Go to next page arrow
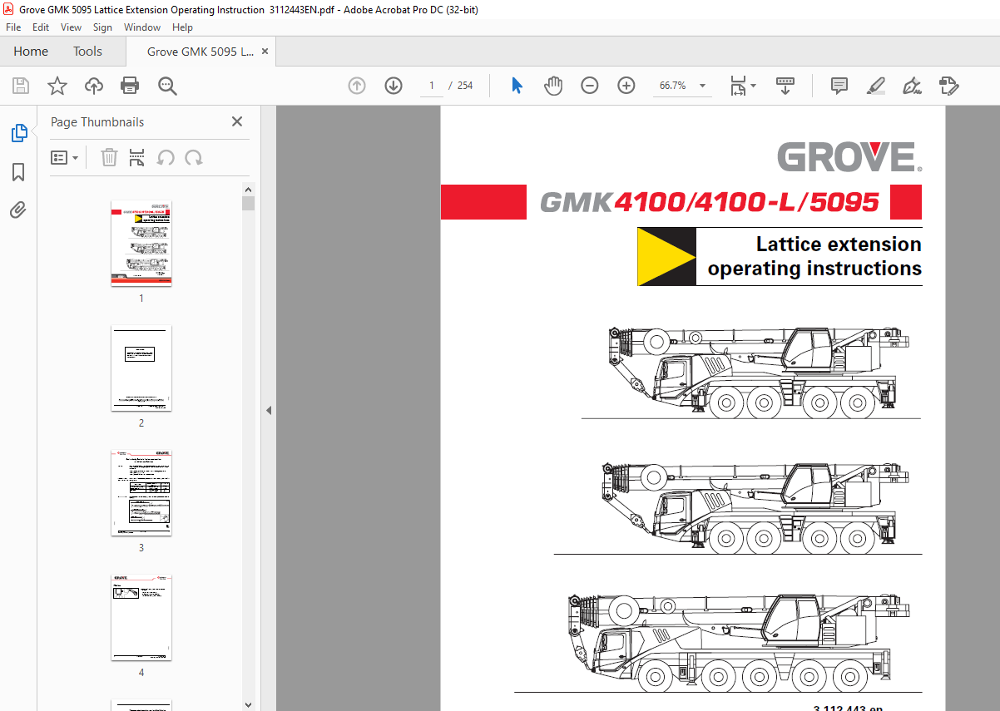This screenshot has height=711, width=1000. (x=394, y=86)
